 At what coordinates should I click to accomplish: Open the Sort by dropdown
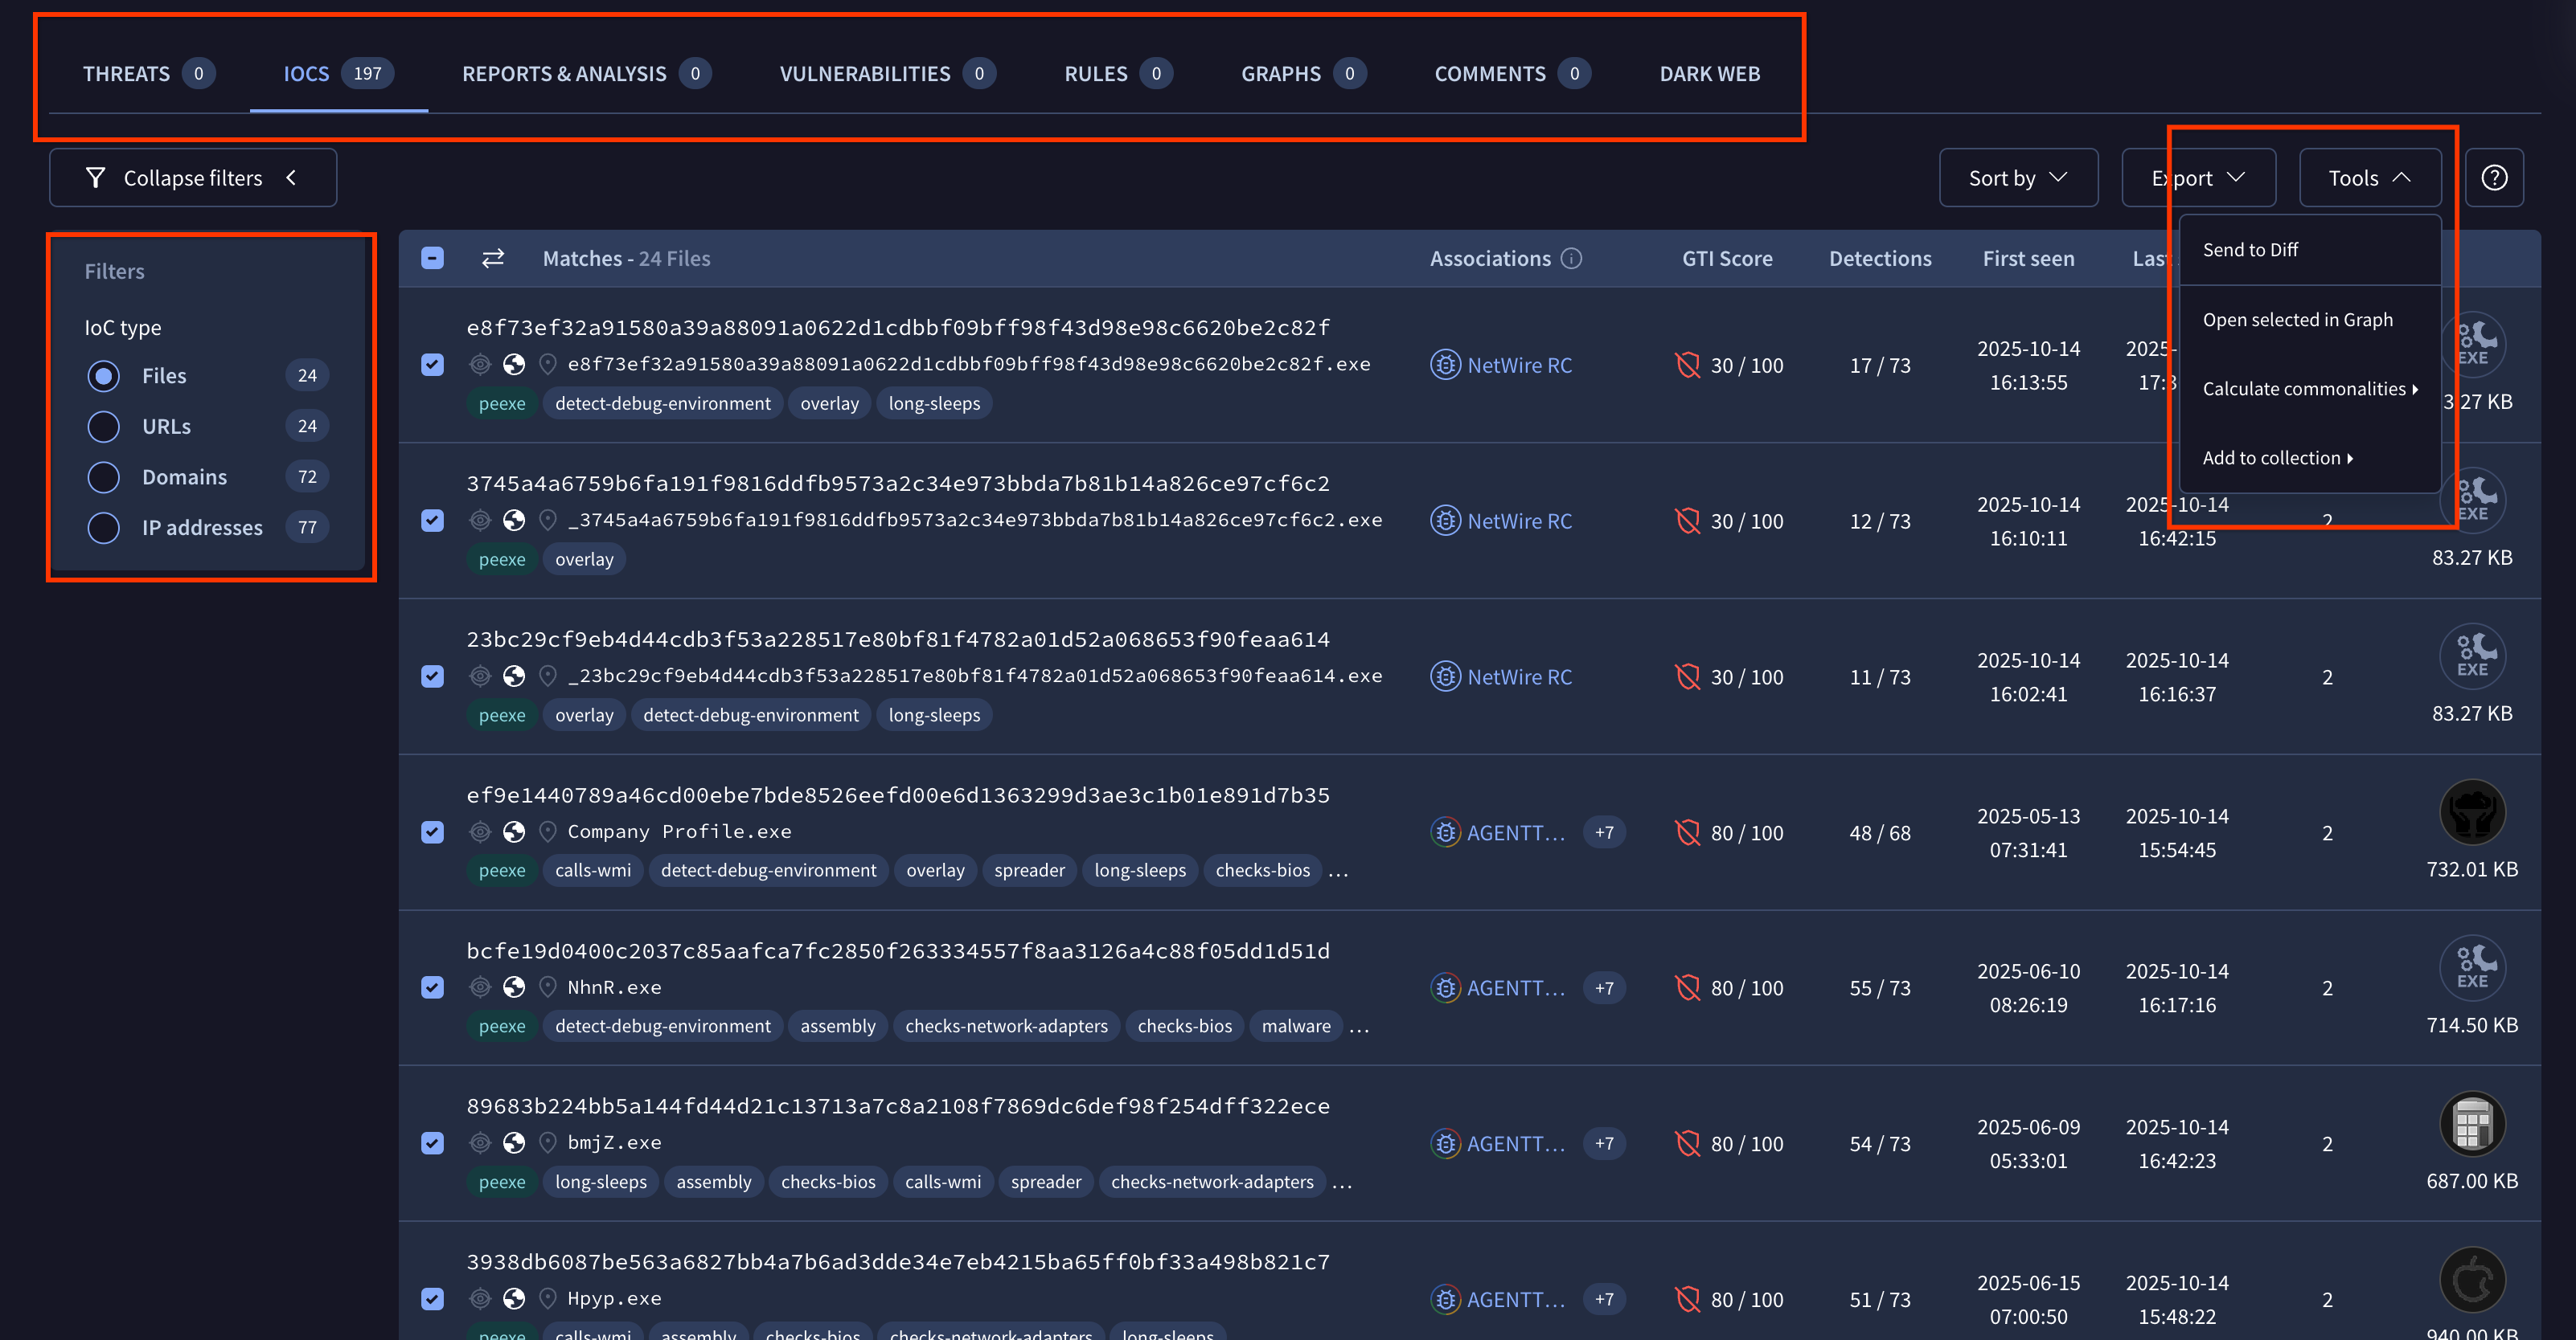[2017, 178]
